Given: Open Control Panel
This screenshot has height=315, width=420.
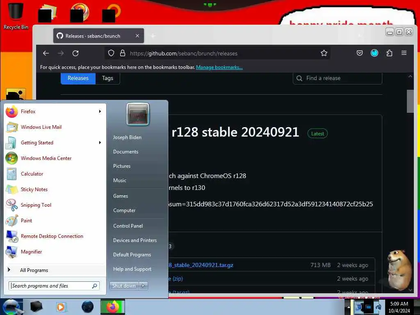Looking at the screenshot, I should point(128,226).
